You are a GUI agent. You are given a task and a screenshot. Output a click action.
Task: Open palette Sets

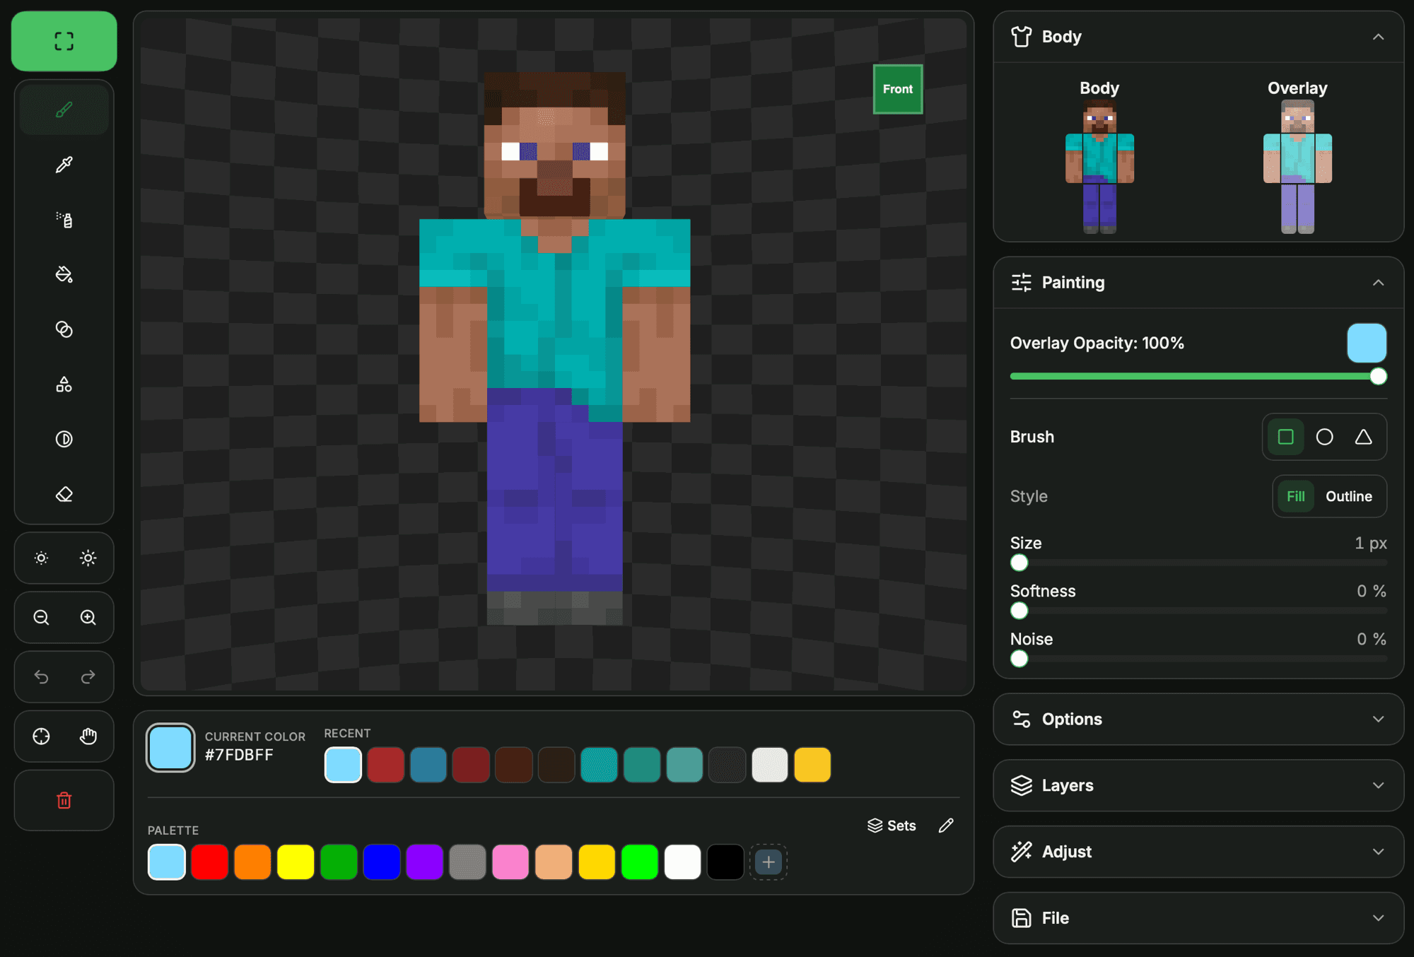coord(892,826)
